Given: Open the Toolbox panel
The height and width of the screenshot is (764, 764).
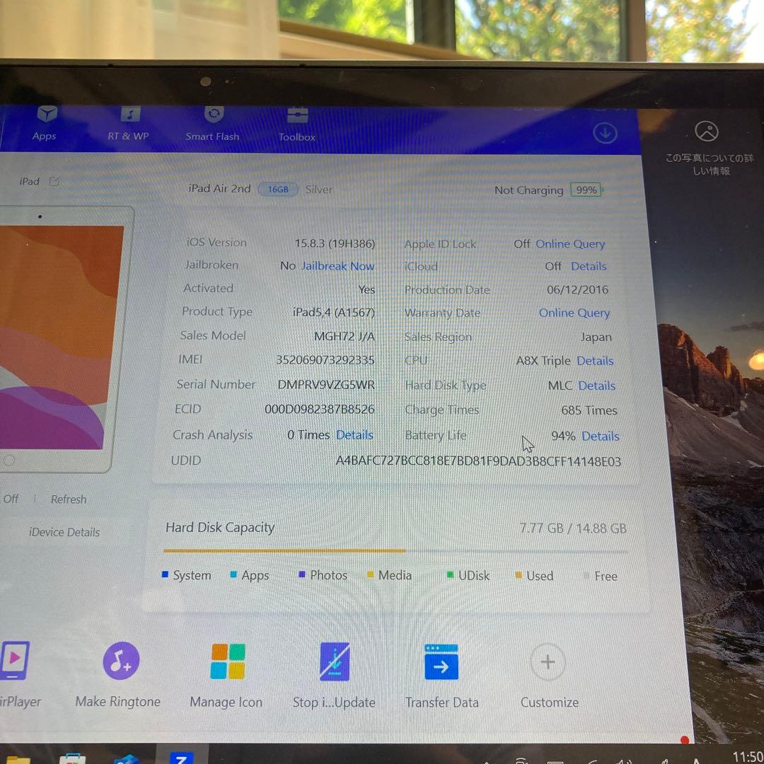Looking at the screenshot, I should pos(296,124).
